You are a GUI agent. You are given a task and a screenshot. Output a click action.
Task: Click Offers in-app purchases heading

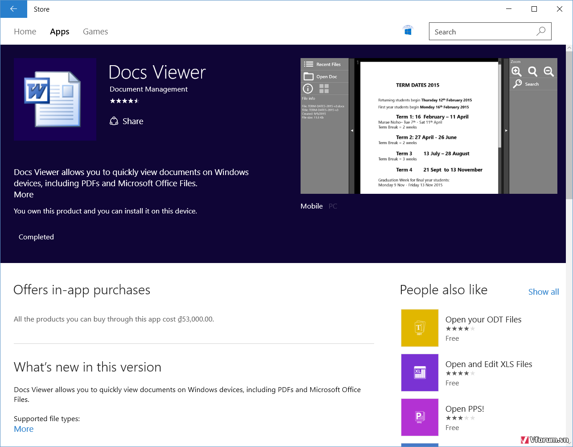click(82, 290)
